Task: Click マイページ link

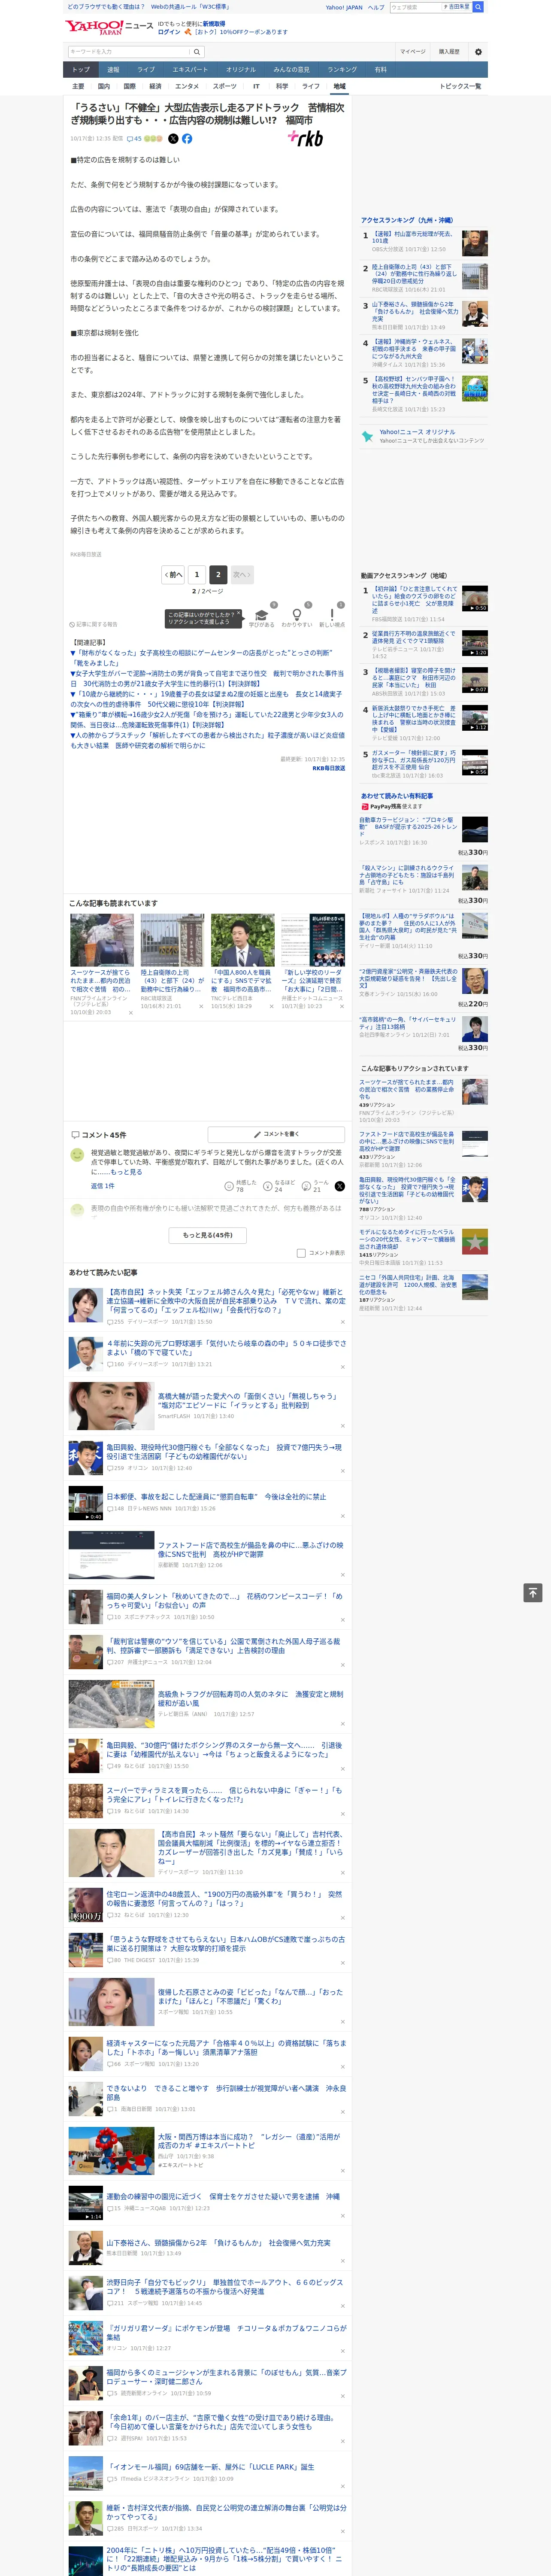Action: [x=412, y=52]
